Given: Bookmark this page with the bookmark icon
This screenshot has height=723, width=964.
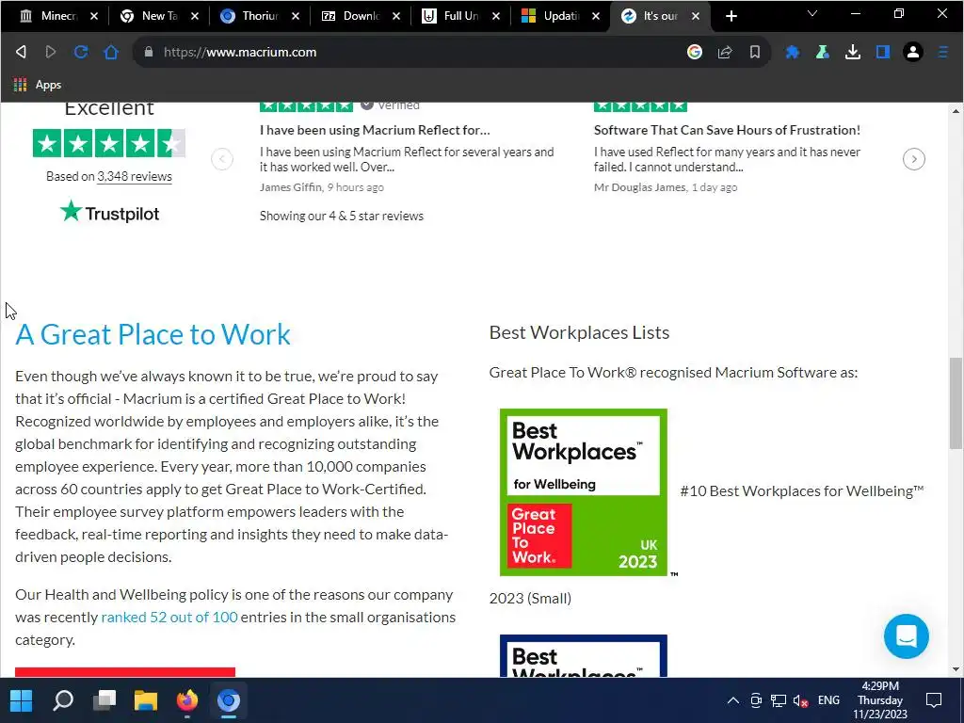Looking at the screenshot, I should coord(755,53).
